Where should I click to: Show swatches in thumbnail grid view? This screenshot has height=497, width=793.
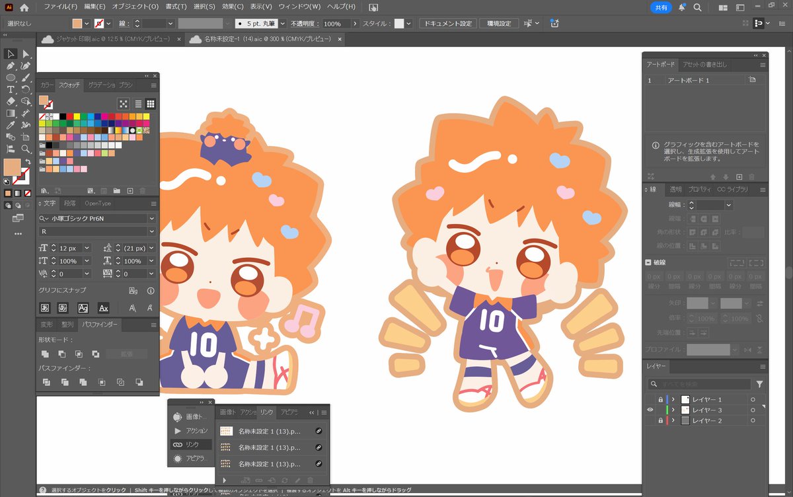click(151, 104)
